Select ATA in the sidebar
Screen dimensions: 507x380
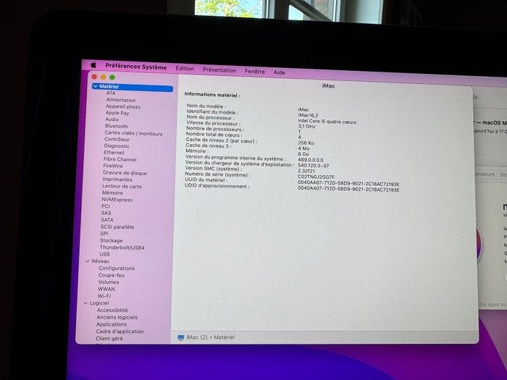111,93
